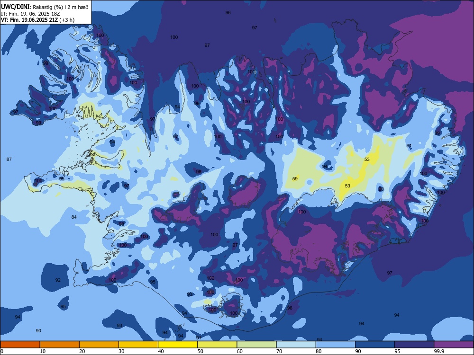
Task: Click the '70' tick label in the legend
Action: (x=279, y=351)
